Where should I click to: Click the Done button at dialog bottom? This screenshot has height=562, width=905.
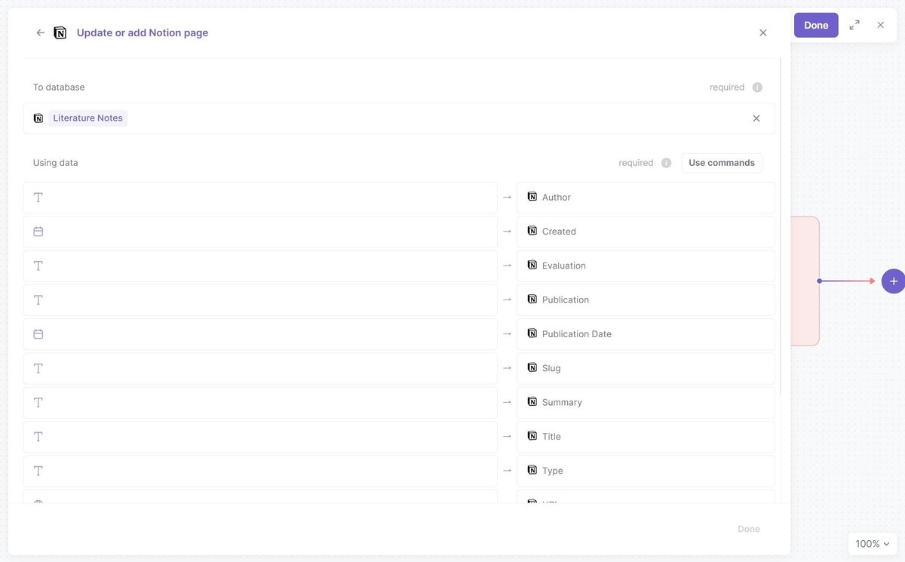pos(749,529)
